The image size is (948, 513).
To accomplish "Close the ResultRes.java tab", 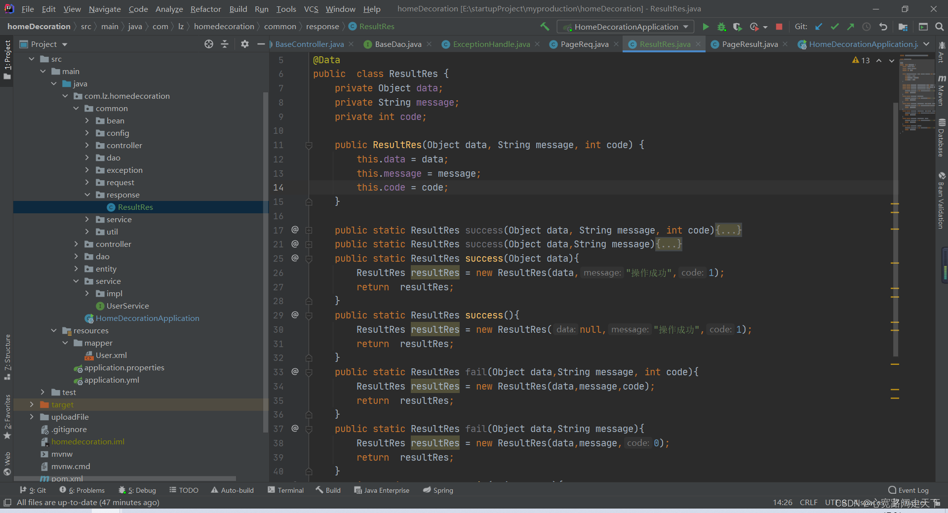I will click(x=698, y=44).
